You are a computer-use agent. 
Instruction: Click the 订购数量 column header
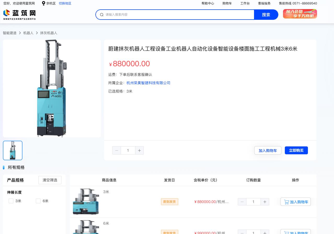point(254,180)
